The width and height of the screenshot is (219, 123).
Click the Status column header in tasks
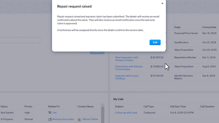(x=4, y=106)
